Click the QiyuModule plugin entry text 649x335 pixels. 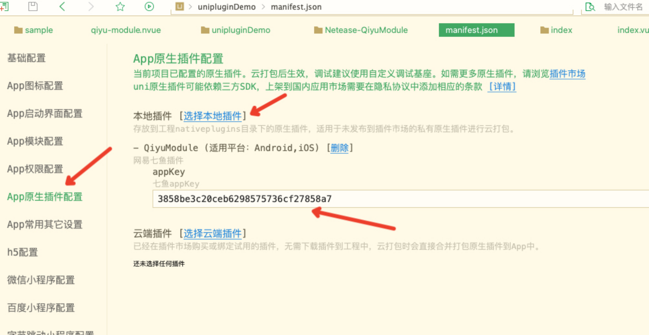click(x=226, y=148)
